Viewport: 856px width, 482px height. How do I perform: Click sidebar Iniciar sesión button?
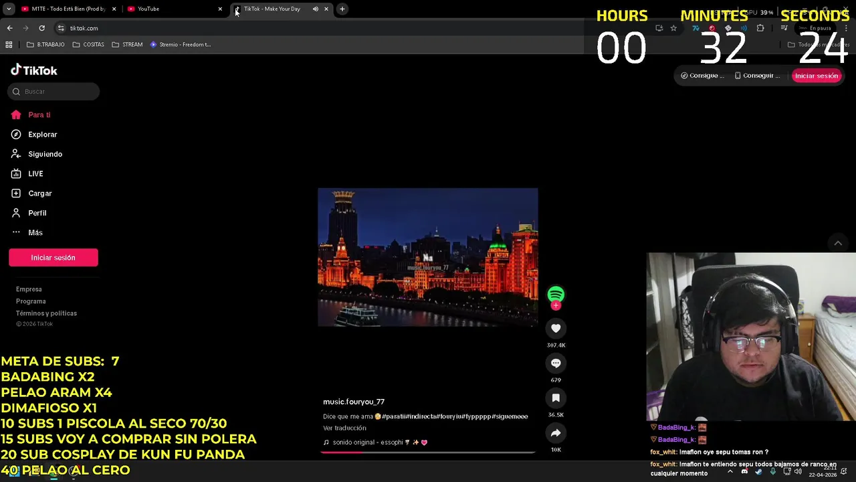[x=53, y=258]
